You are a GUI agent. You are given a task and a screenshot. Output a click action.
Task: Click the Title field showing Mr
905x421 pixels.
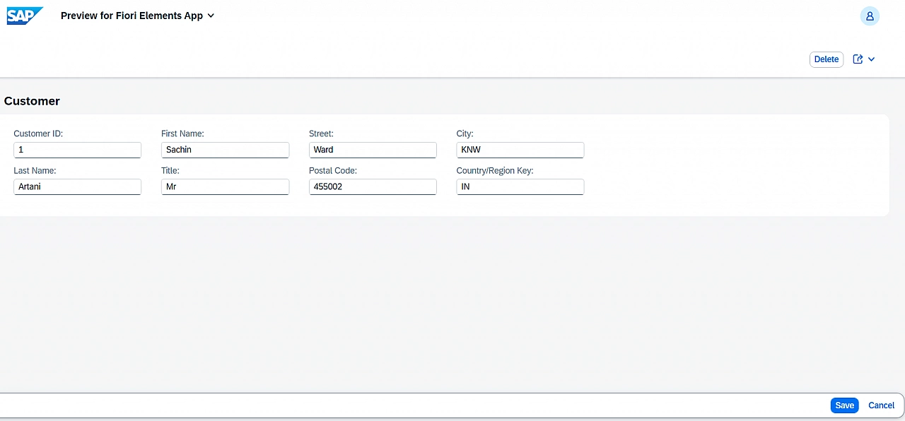tap(225, 186)
